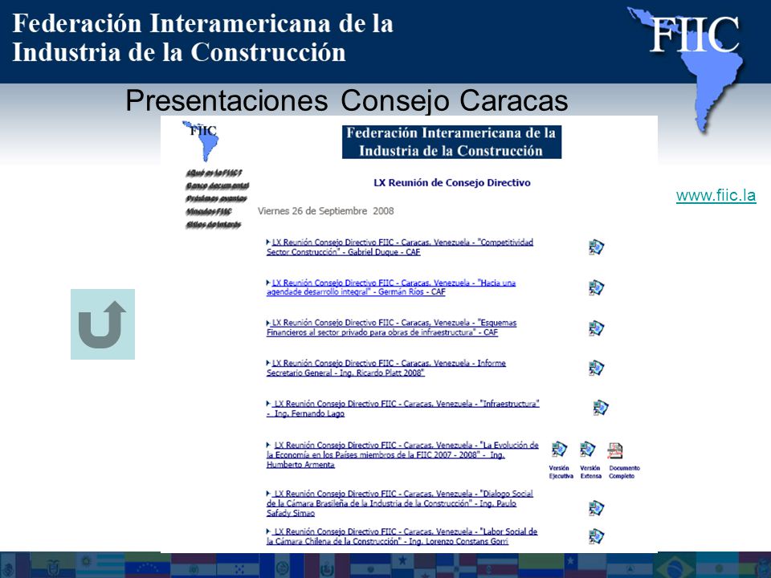
Task: Select Vínculos FIIC menu item
Action: tap(209, 211)
